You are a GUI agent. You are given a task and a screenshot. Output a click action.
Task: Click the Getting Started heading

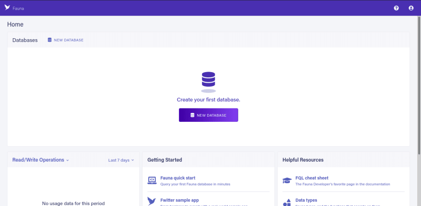coord(165,160)
